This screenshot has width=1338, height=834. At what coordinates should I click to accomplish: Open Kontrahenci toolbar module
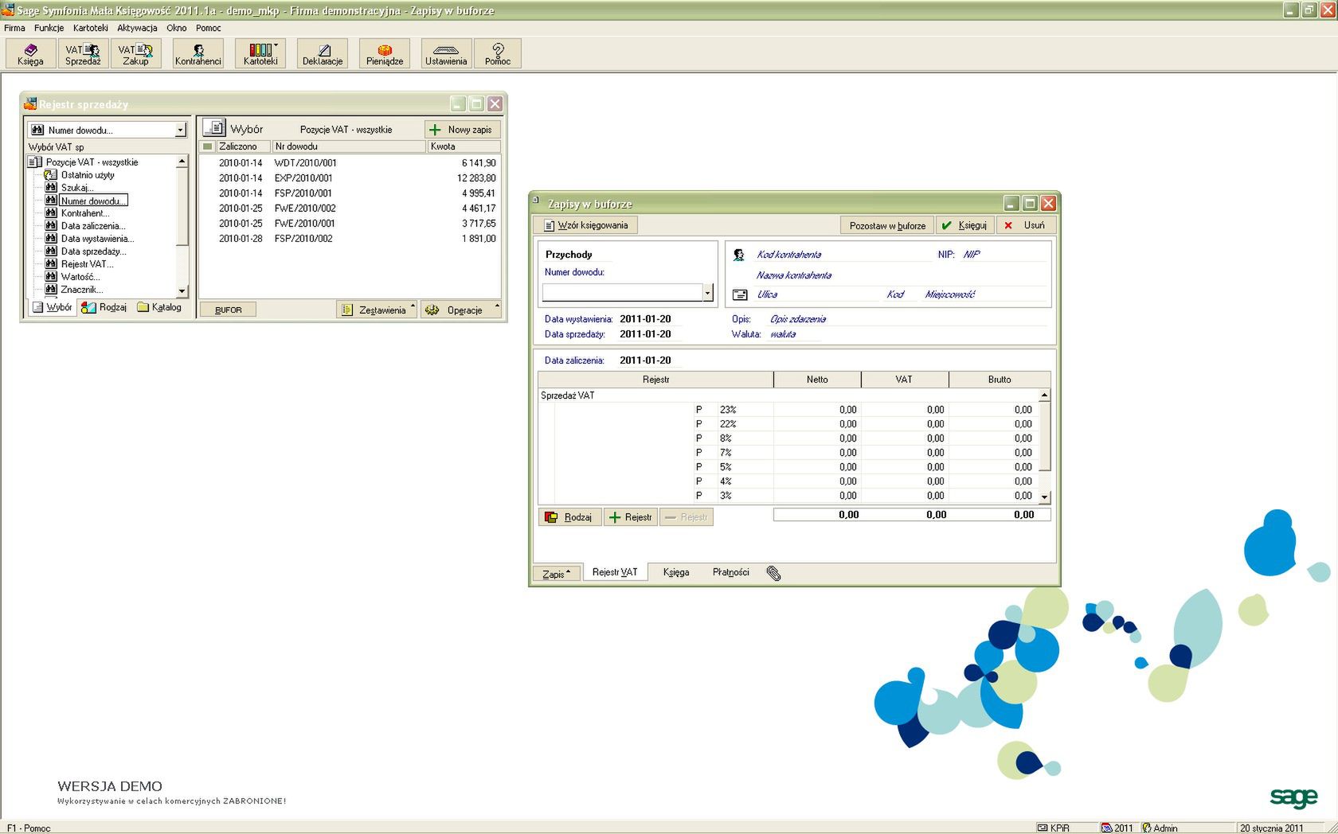(x=198, y=53)
